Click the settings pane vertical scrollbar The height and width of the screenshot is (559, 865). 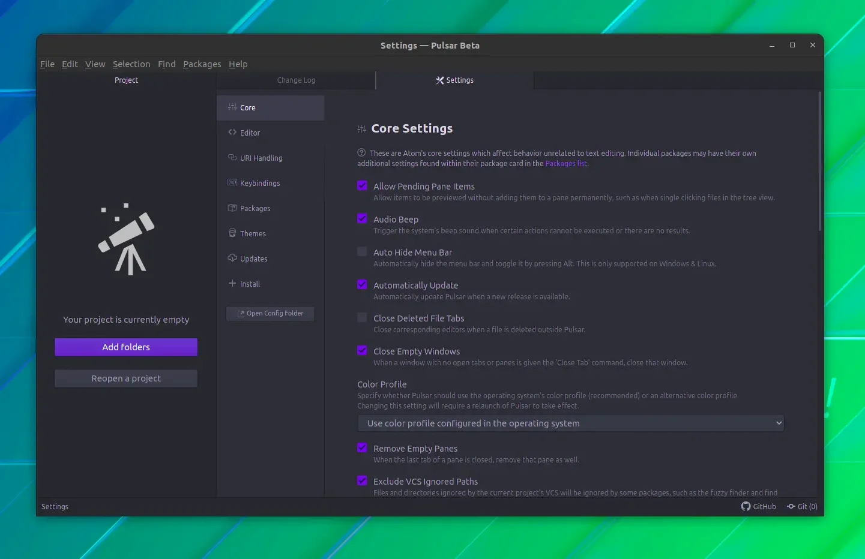pos(819,161)
